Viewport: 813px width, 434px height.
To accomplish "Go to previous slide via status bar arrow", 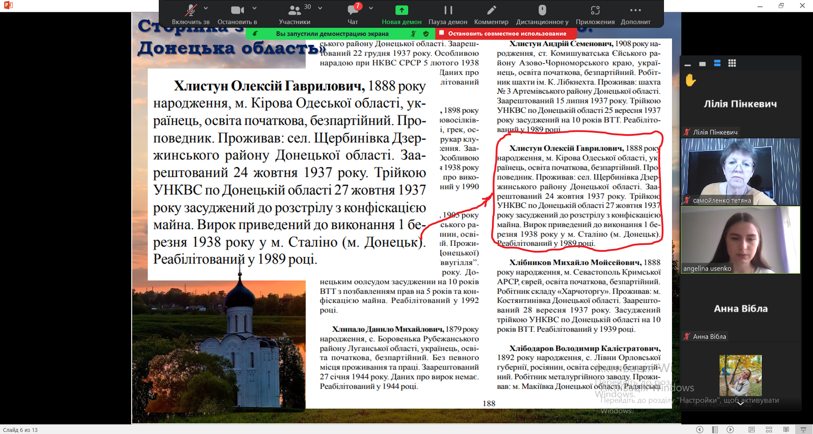I will tap(700, 429).
